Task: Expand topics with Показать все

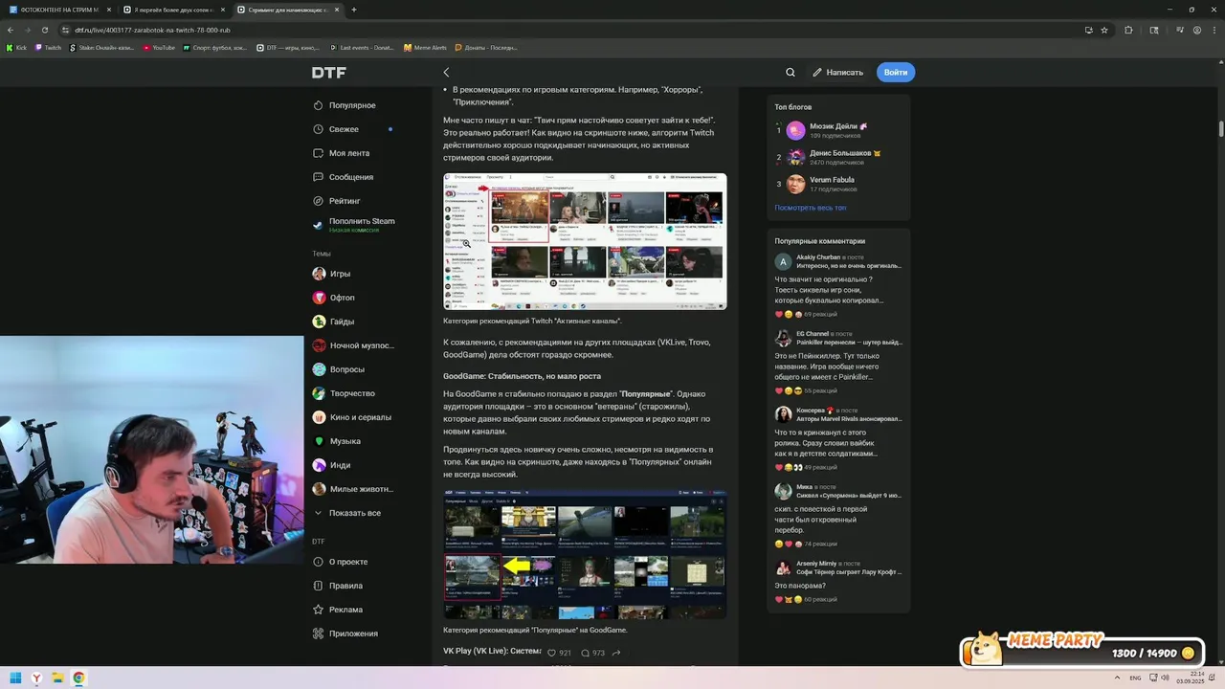Action: point(348,513)
